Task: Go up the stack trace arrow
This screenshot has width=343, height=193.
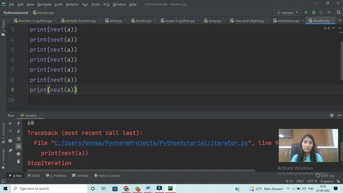Action: coord(18,124)
